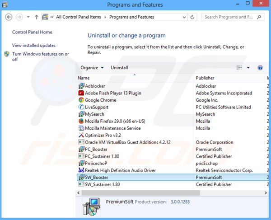The width and height of the screenshot is (271, 220).
Task: Click the Back navigation arrow
Action: [9, 17]
